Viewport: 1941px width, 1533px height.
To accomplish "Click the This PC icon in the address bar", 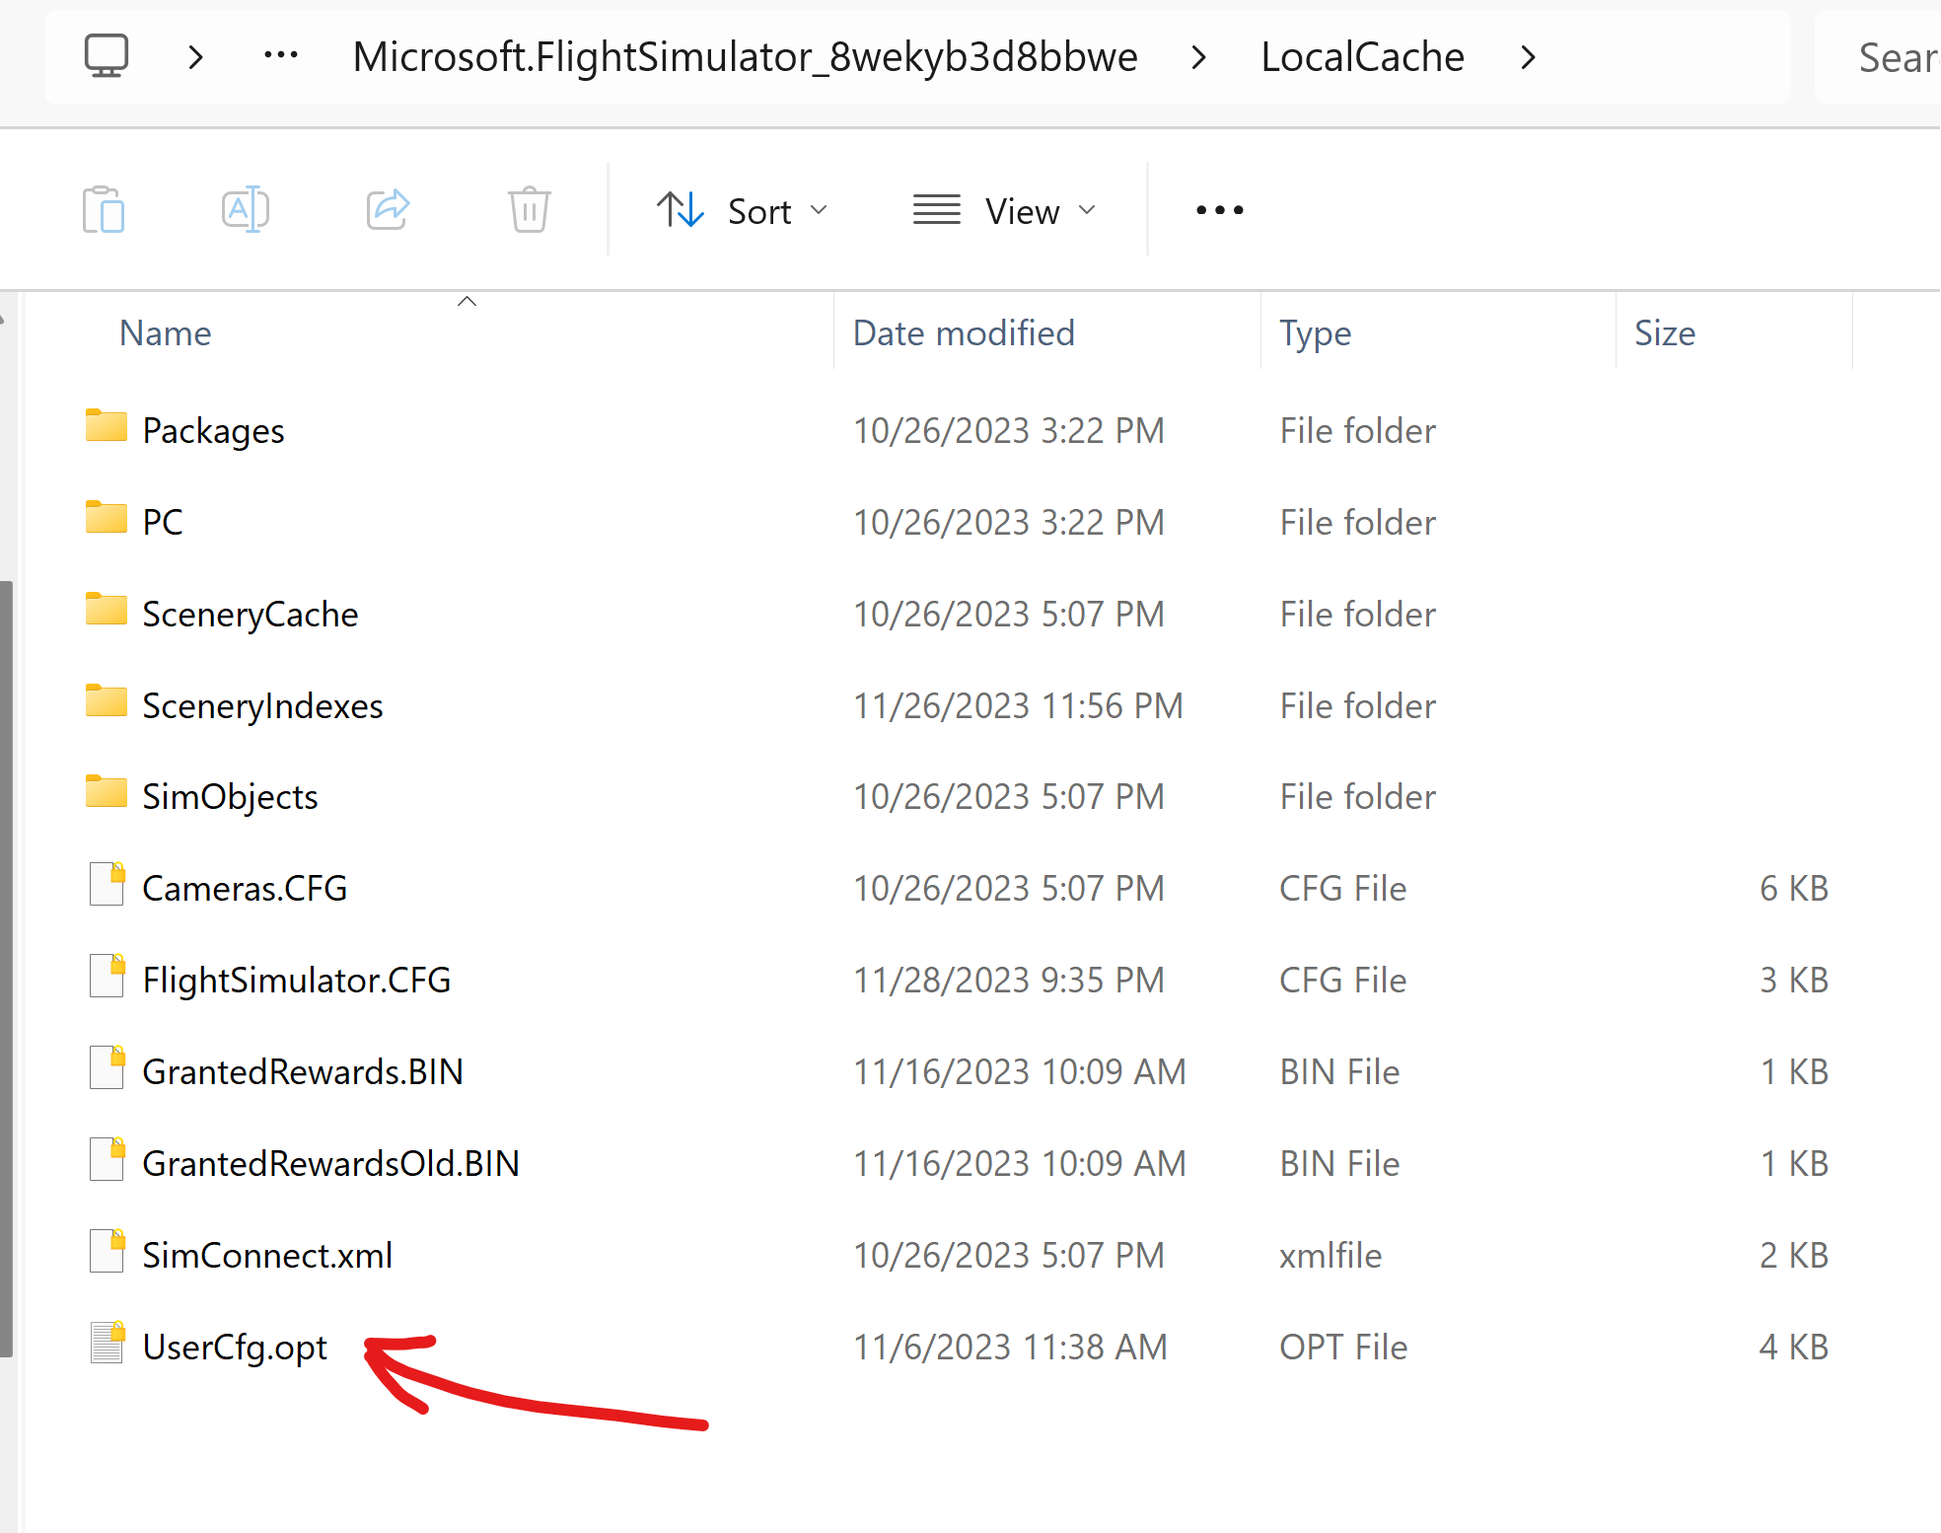I will pyautogui.click(x=107, y=56).
